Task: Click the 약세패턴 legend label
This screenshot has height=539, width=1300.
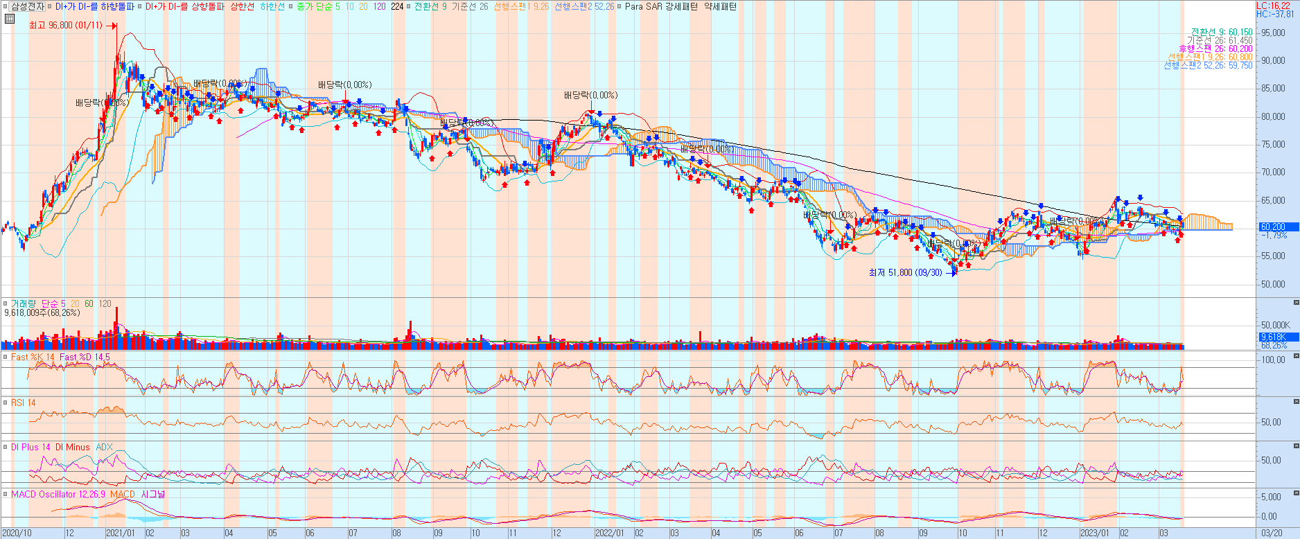Action: pos(721,7)
